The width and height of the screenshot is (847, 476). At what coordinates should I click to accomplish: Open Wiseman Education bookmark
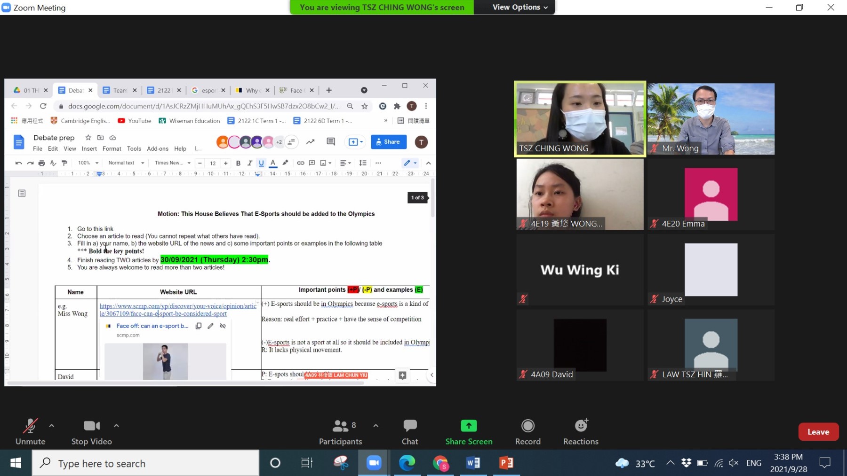tap(189, 121)
